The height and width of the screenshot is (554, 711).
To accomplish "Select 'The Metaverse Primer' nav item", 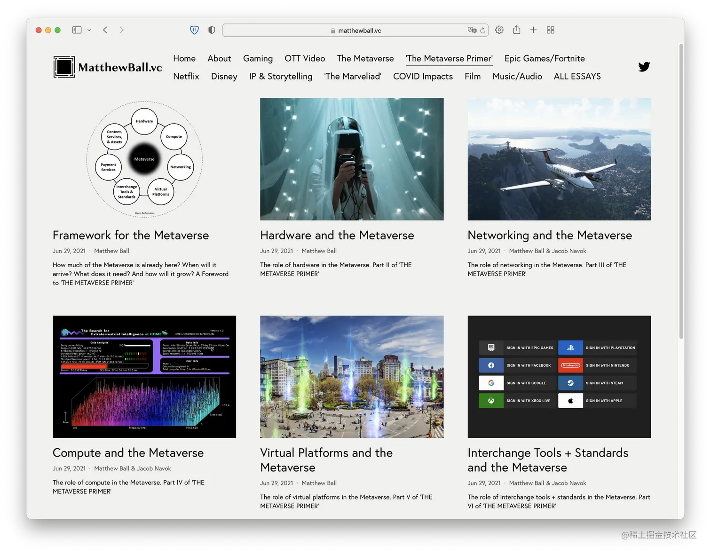I will pos(449,58).
